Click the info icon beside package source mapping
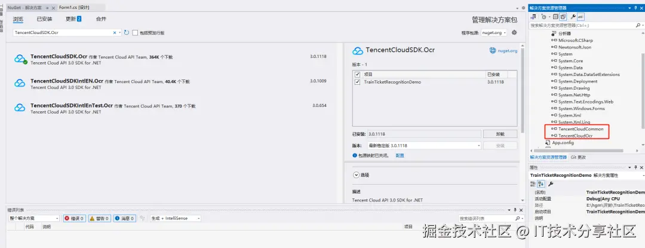The width and height of the screenshot is (645, 248). [x=355, y=155]
